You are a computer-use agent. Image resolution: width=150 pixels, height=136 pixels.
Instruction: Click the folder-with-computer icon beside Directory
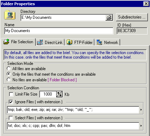tap(10, 15)
